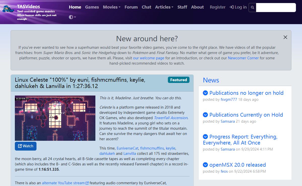Click the Celeste movie screenshot thumbnail
The height and width of the screenshot is (186, 302).
55,118
